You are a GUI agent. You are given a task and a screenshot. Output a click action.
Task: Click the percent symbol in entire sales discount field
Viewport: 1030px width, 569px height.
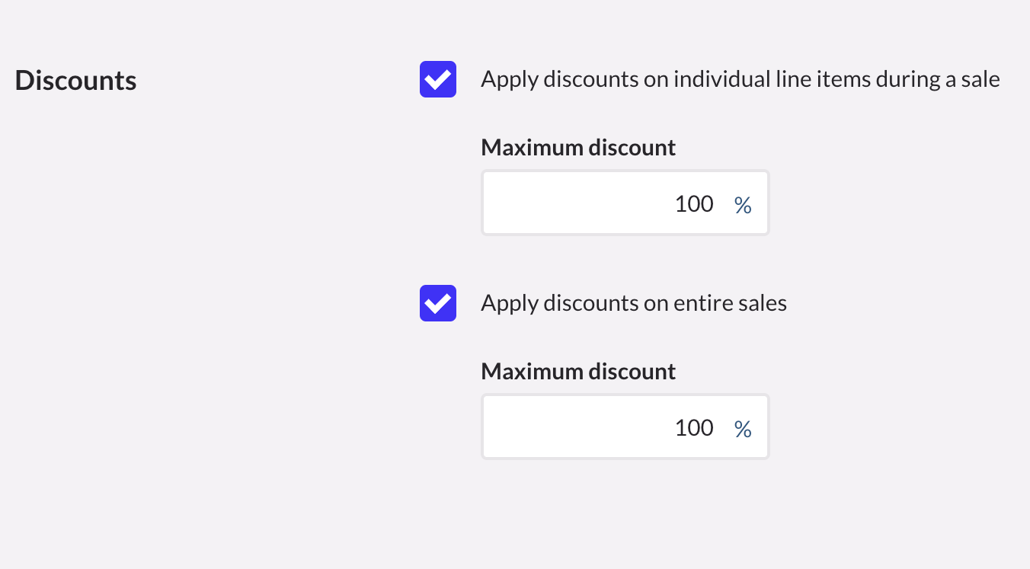[x=743, y=428]
